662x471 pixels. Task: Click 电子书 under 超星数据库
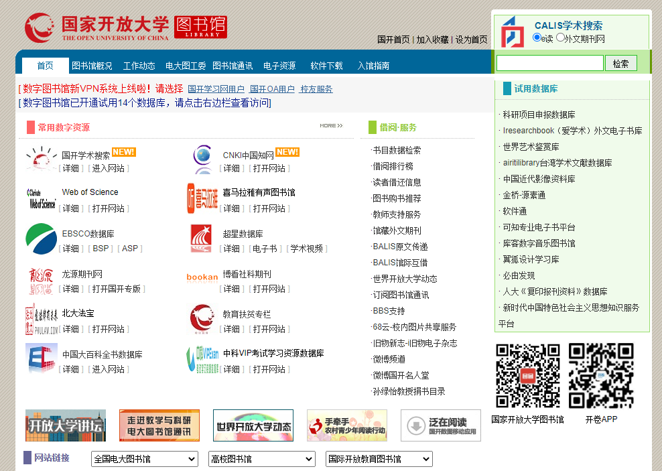[265, 249]
